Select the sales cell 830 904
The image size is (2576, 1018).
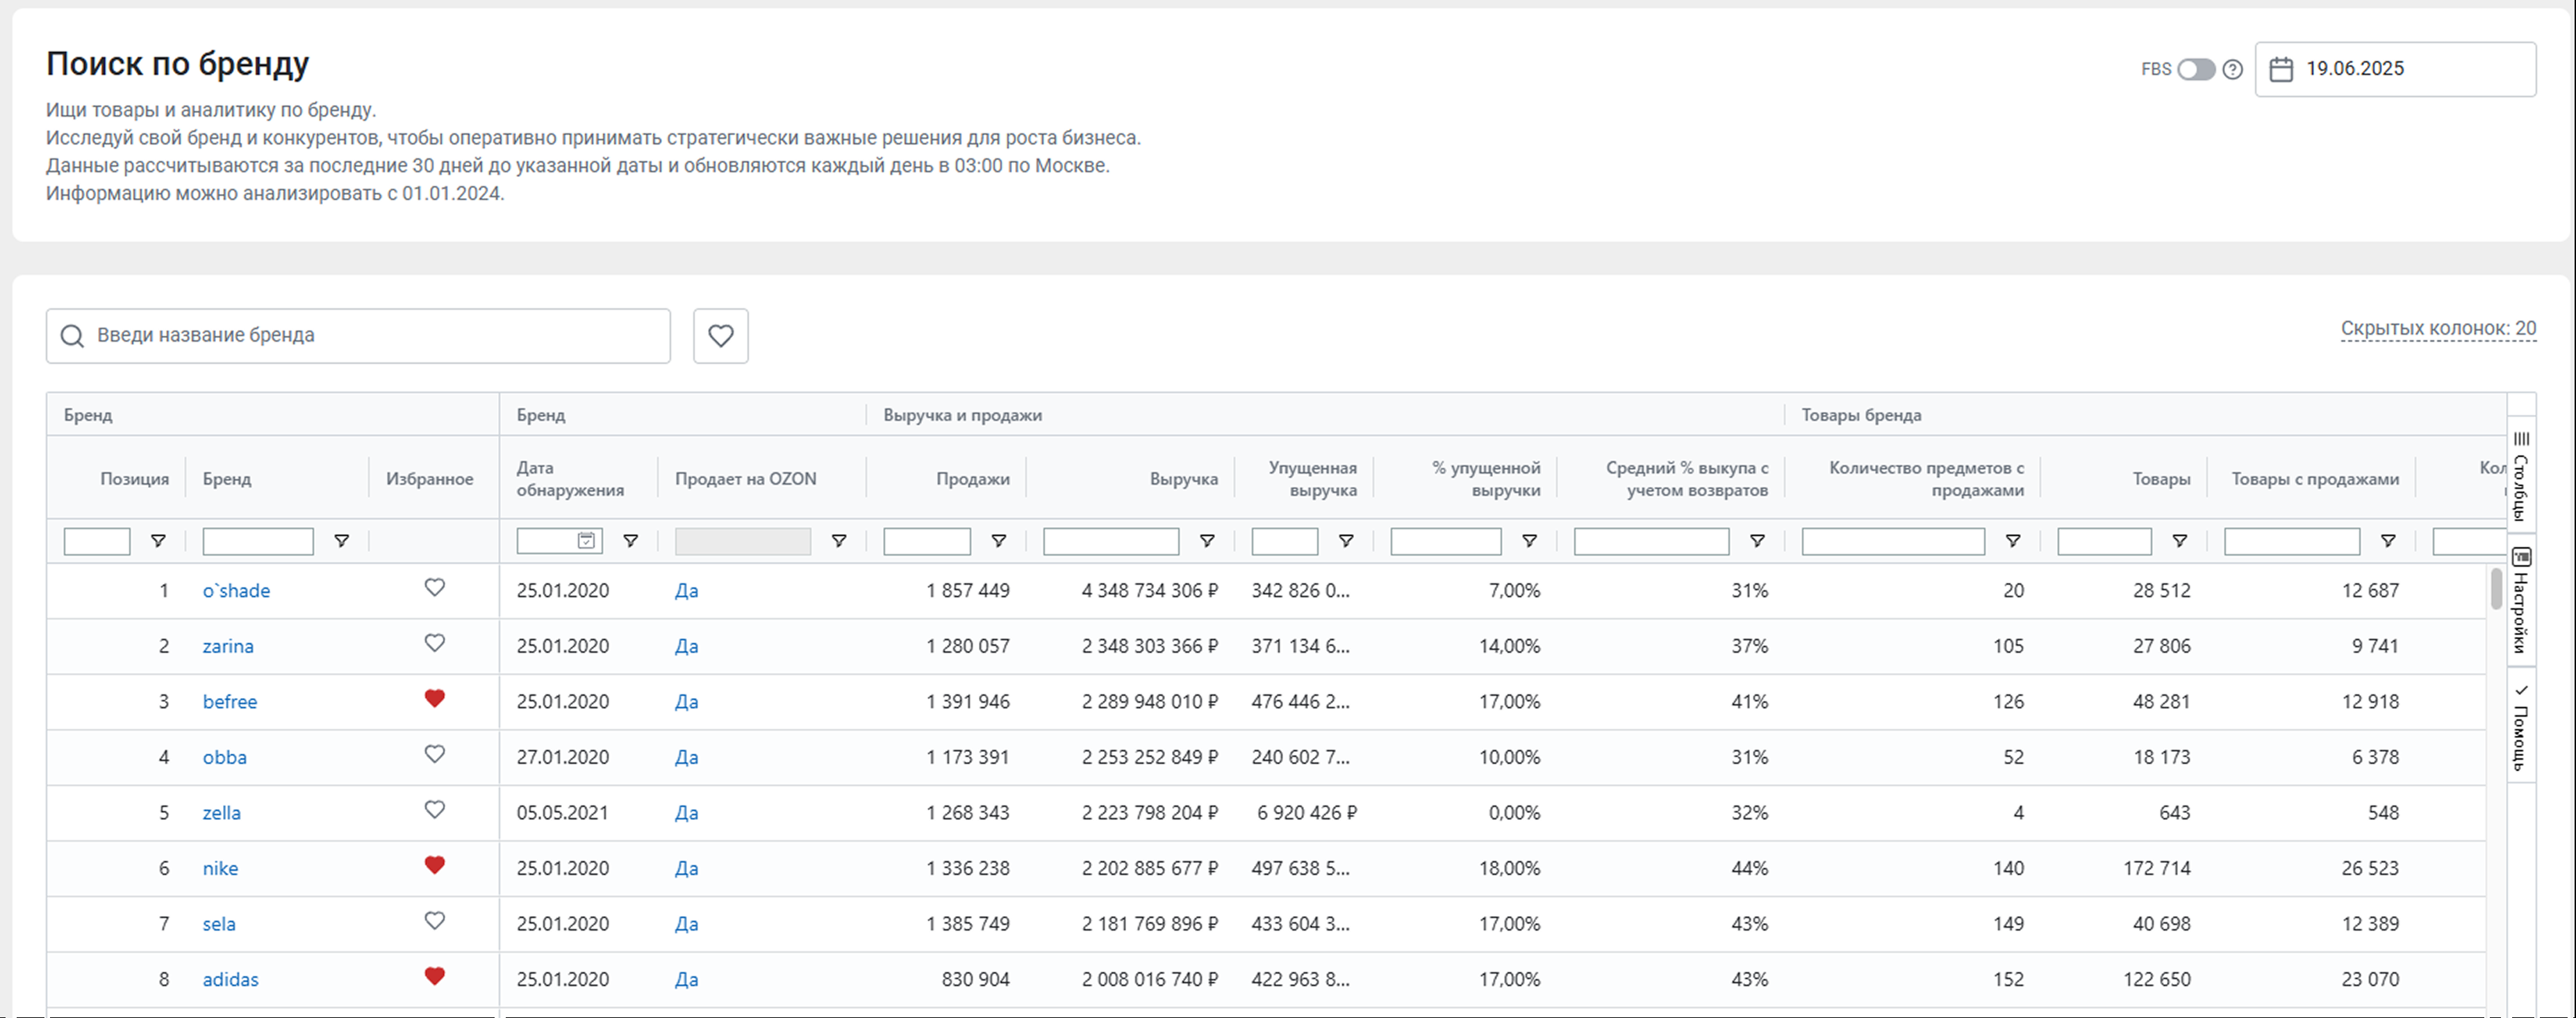pos(976,979)
